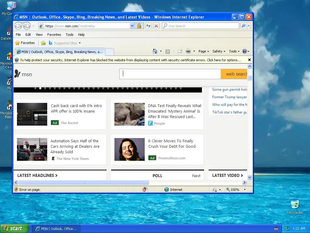This screenshot has width=310, height=233.
Task: Click the vertical scrollbar down arrow
Action: click(x=250, y=177)
